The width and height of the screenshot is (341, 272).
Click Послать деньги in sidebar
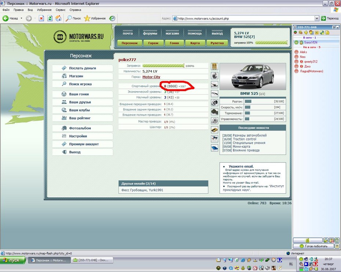(82, 68)
